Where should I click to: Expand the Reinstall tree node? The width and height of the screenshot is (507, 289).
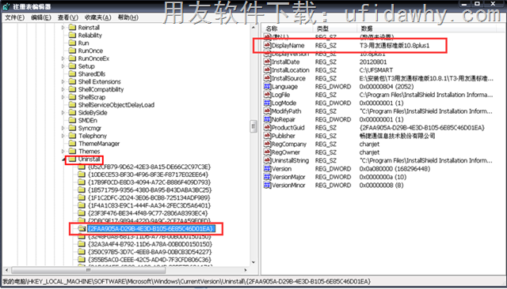63,28
